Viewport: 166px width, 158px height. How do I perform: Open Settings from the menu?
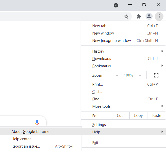point(99,125)
